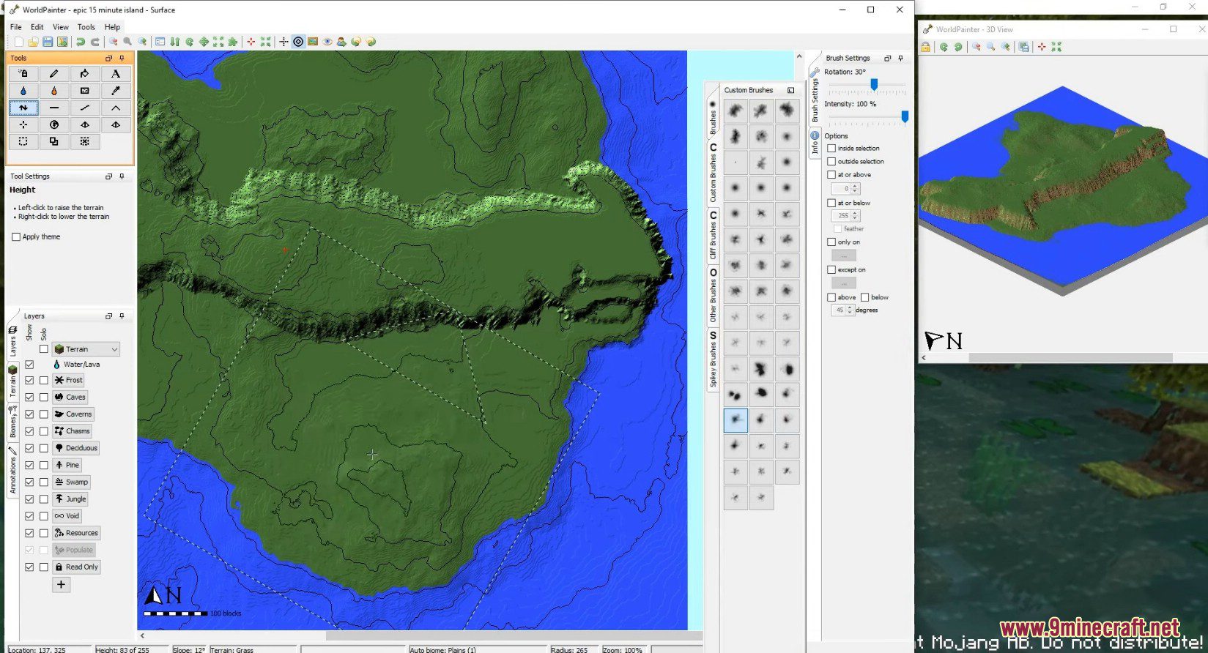This screenshot has height=653, width=1208.
Task: Select the Jungle layer button
Action: [x=70, y=499]
